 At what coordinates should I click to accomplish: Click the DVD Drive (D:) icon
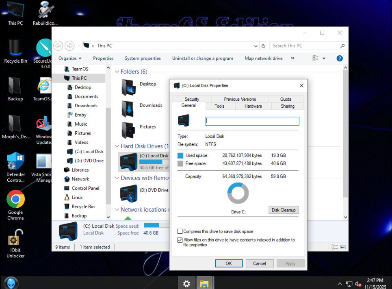tap(129, 193)
